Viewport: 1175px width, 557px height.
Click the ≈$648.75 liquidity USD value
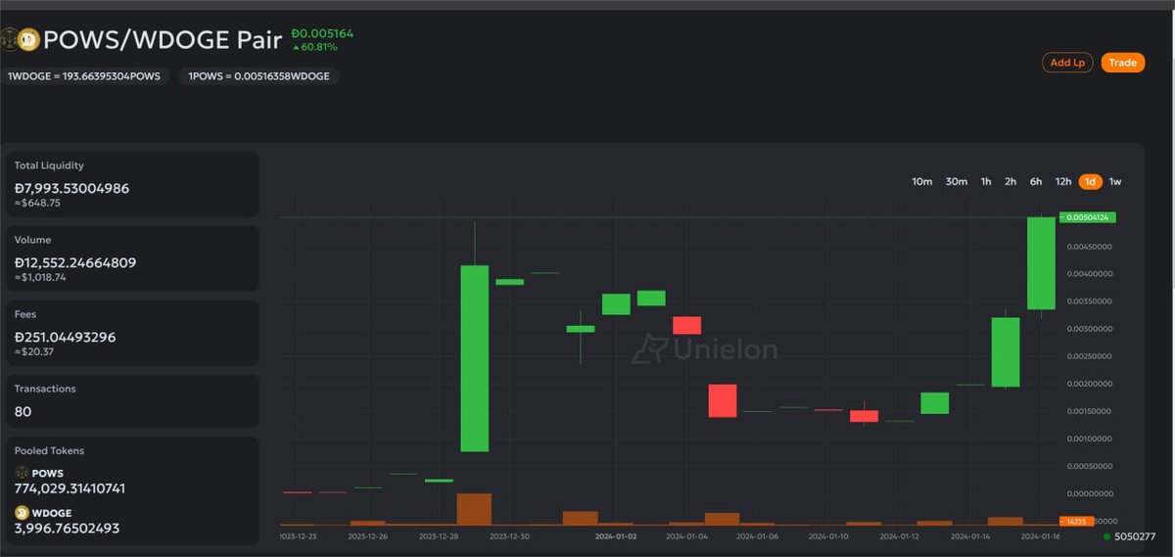pyautogui.click(x=37, y=204)
